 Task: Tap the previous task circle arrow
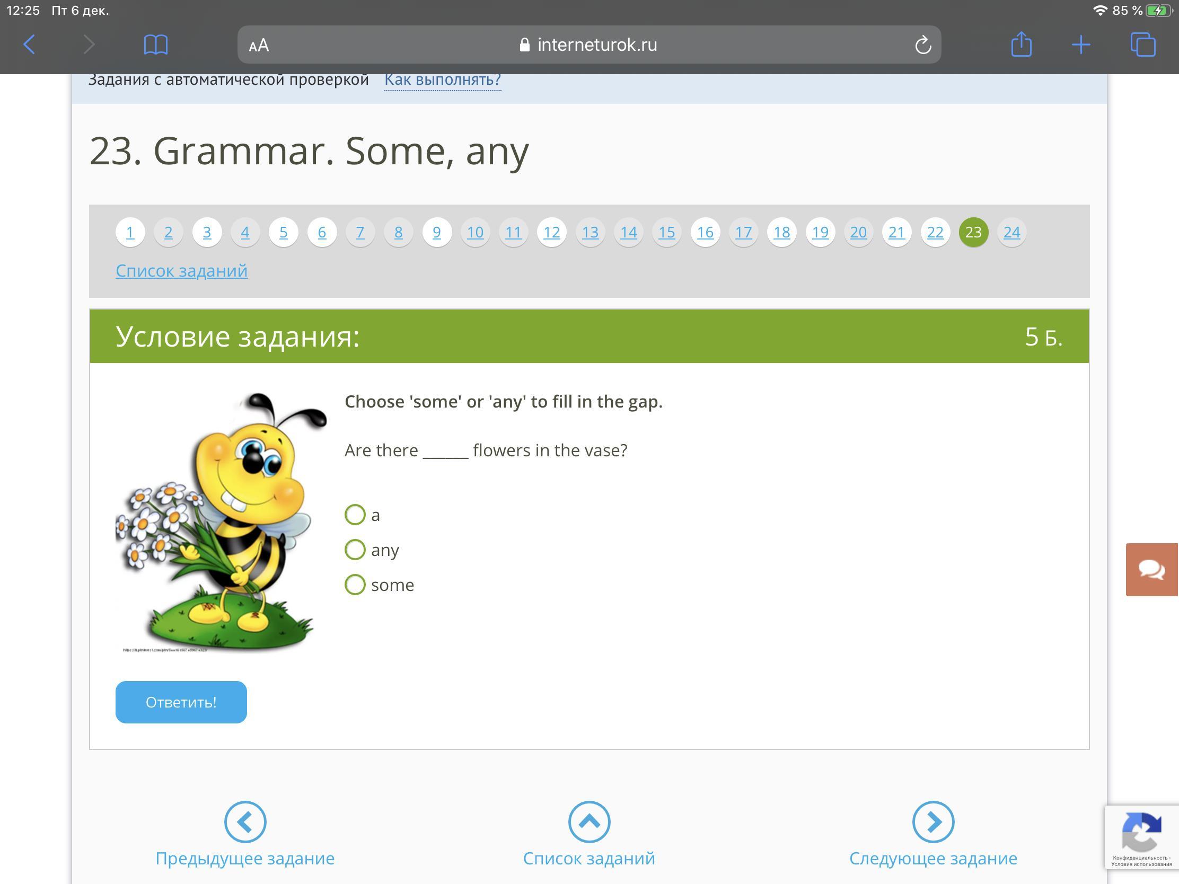[x=244, y=821]
